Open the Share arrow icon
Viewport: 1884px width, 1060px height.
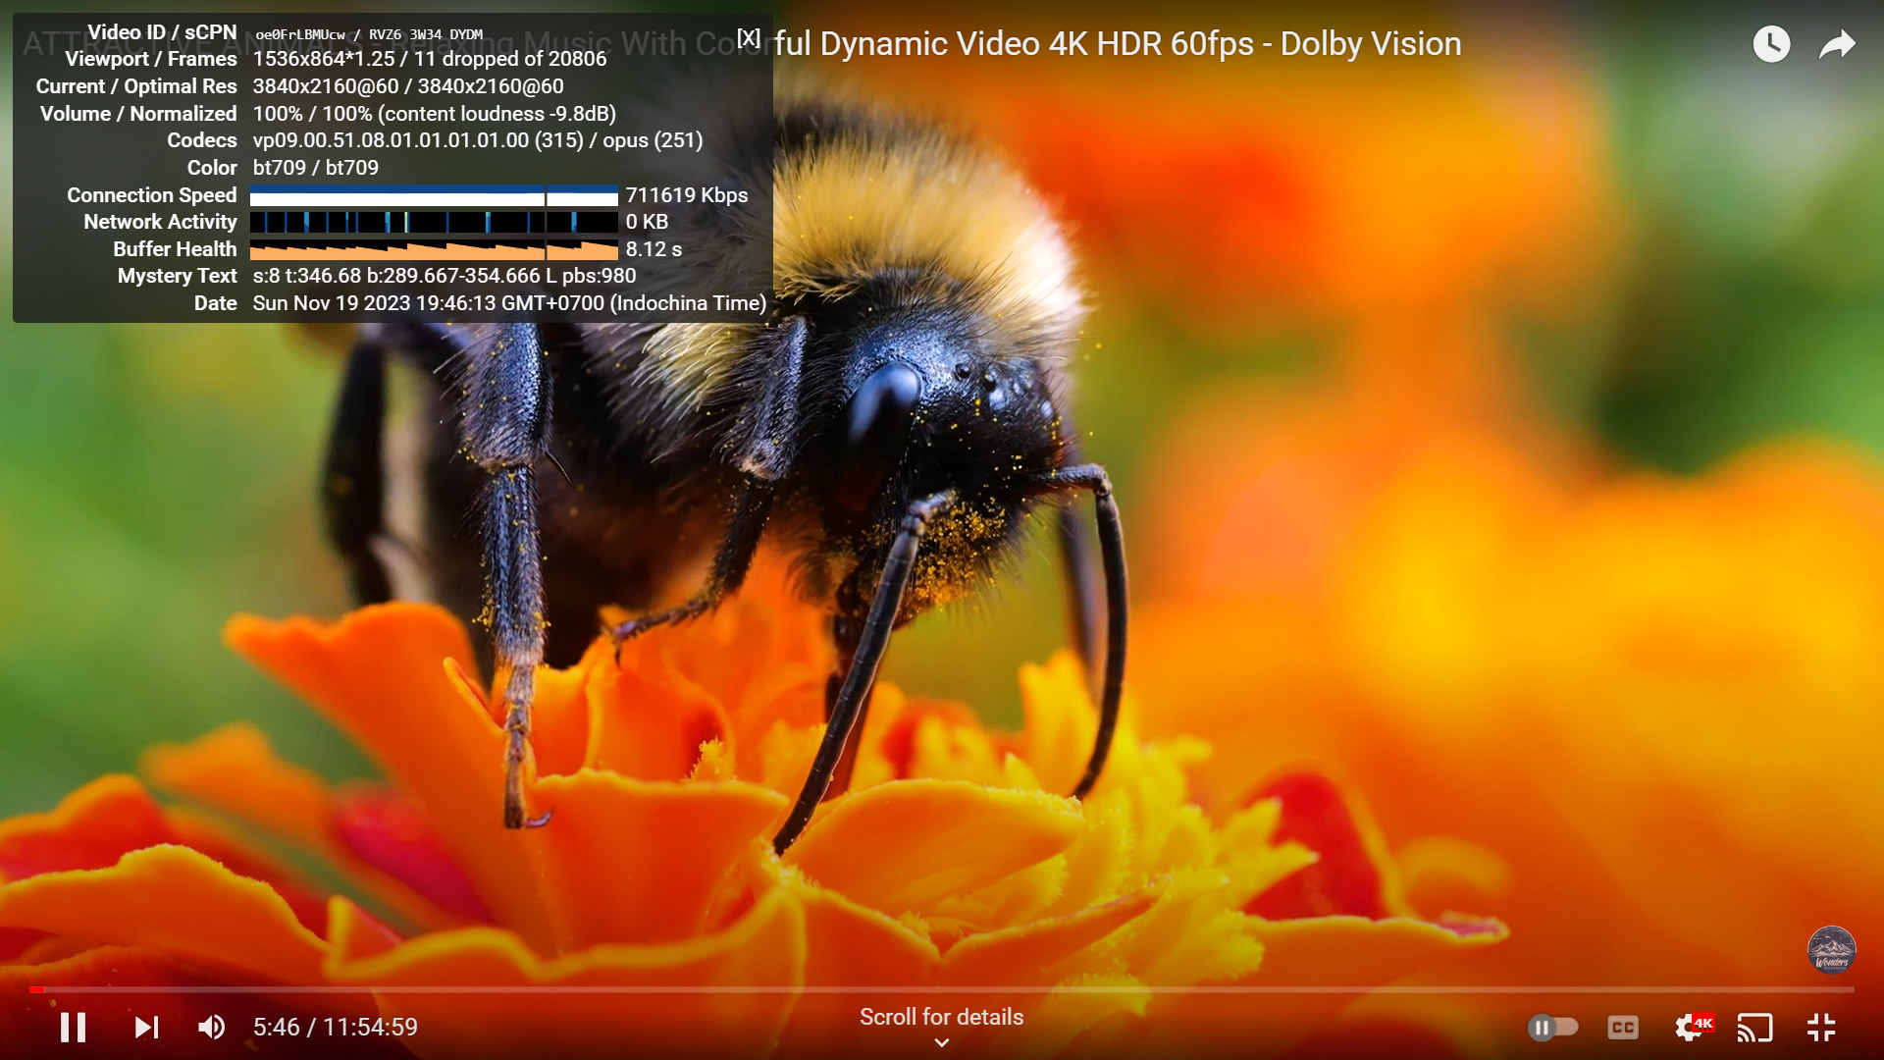coord(1837,44)
